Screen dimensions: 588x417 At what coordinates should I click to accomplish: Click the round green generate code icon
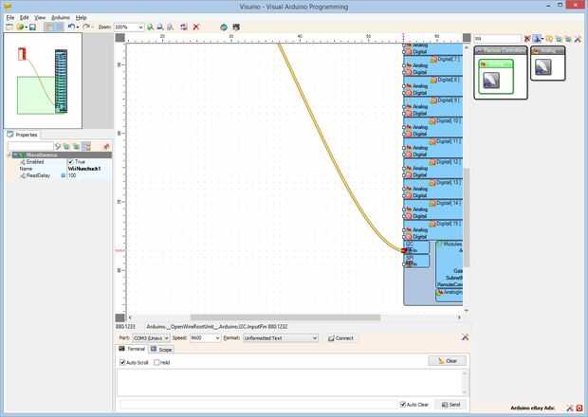pos(224,27)
